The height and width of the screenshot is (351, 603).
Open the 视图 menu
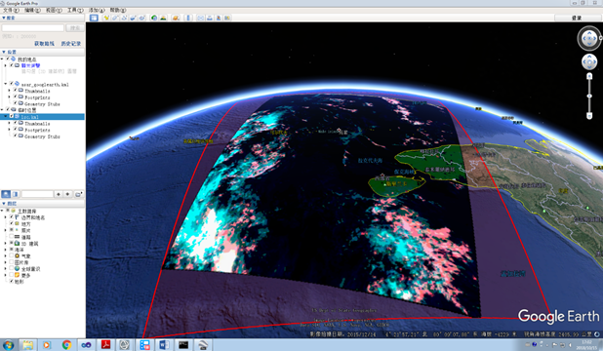click(54, 10)
